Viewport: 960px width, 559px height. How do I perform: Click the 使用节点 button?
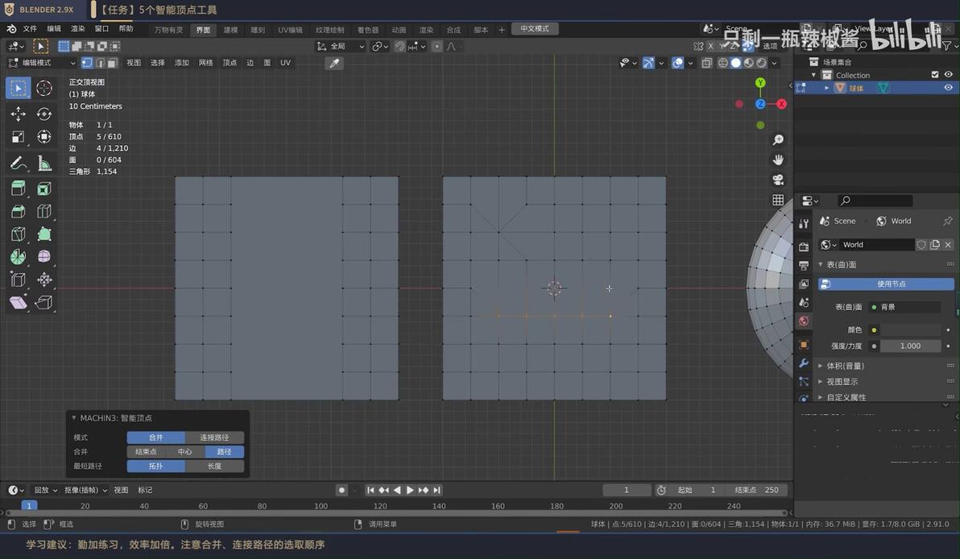tap(886, 284)
